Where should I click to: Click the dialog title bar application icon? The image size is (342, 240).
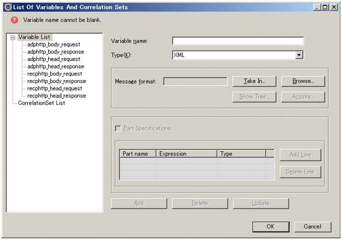(x=8, y=7)
